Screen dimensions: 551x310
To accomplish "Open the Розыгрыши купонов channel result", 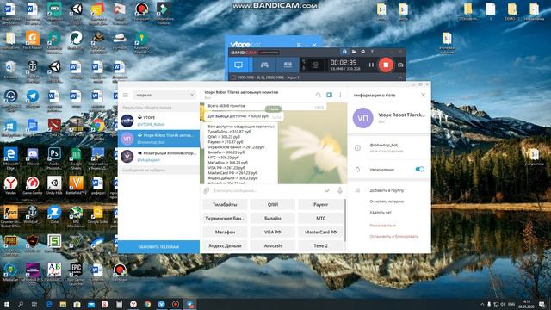I will (158, 157).
